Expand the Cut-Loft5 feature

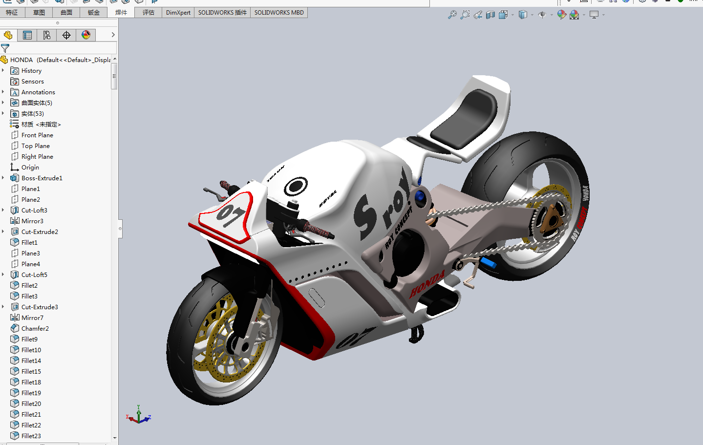(3, 275)
